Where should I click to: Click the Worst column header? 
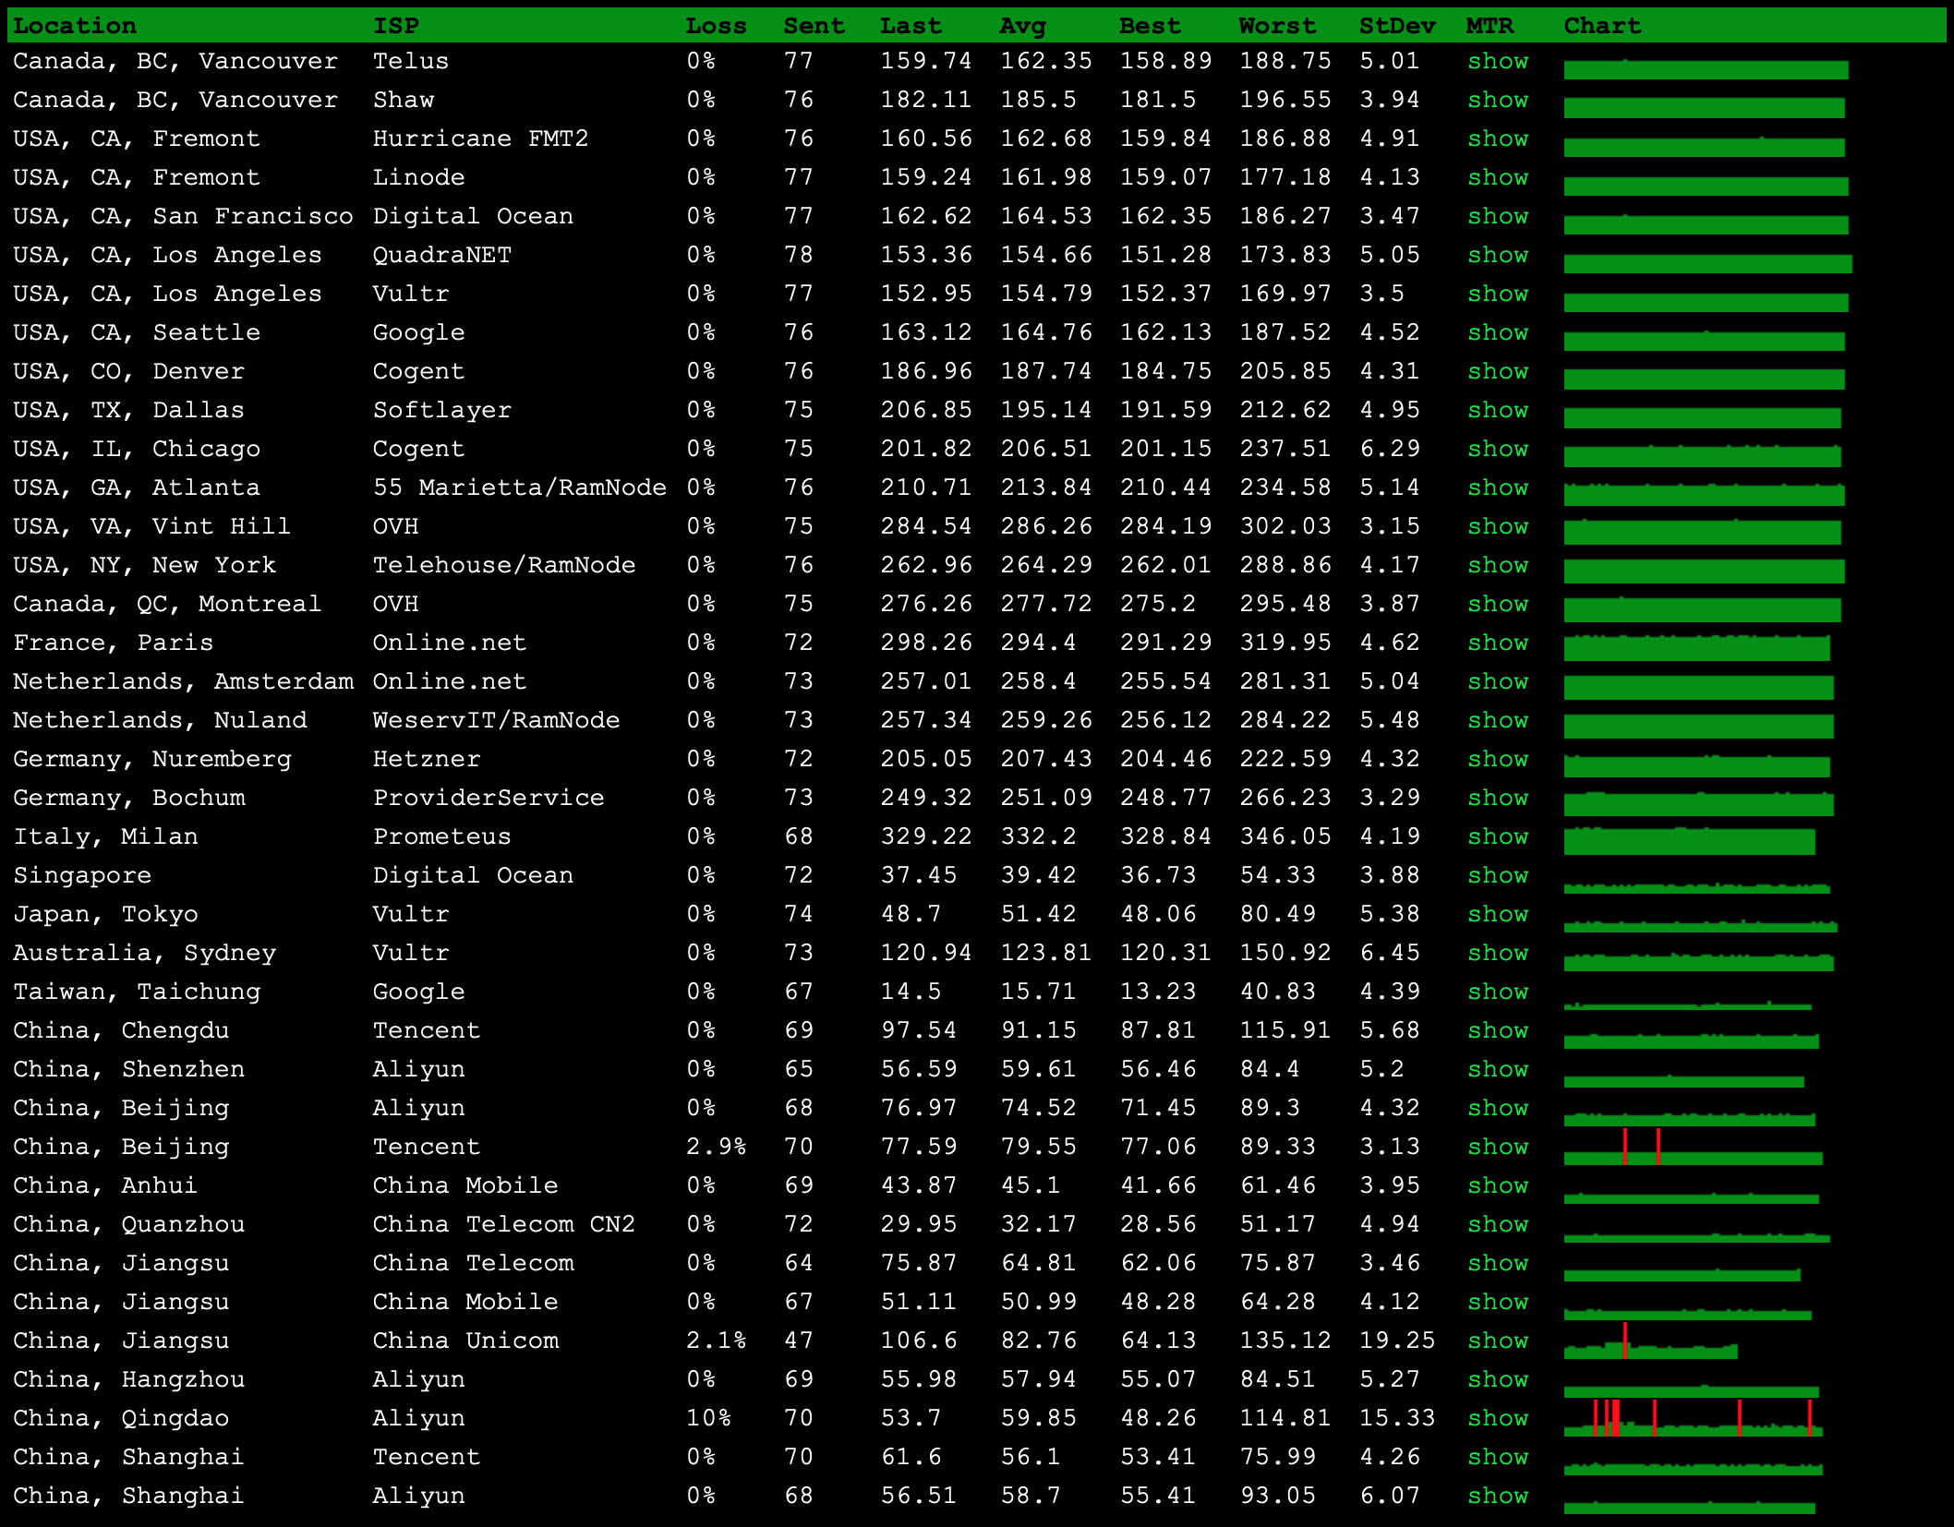[x=1277, y=26]
